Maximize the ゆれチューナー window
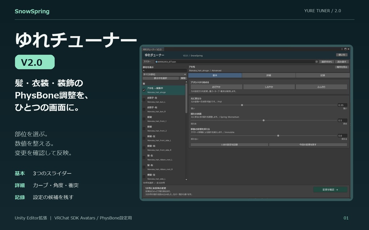369x230 pixels. [345, 49]
